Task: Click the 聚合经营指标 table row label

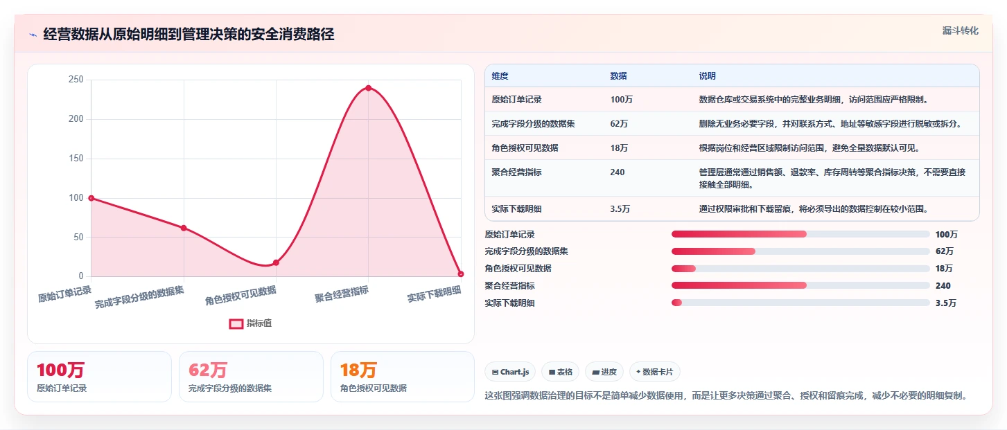Action: [516, 172]
